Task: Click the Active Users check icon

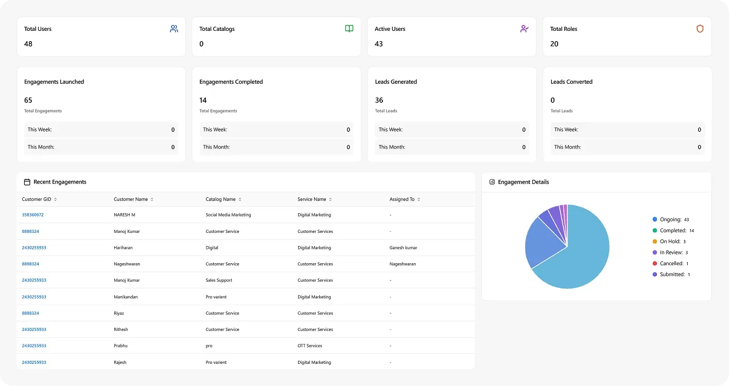Action: (524, 29)
